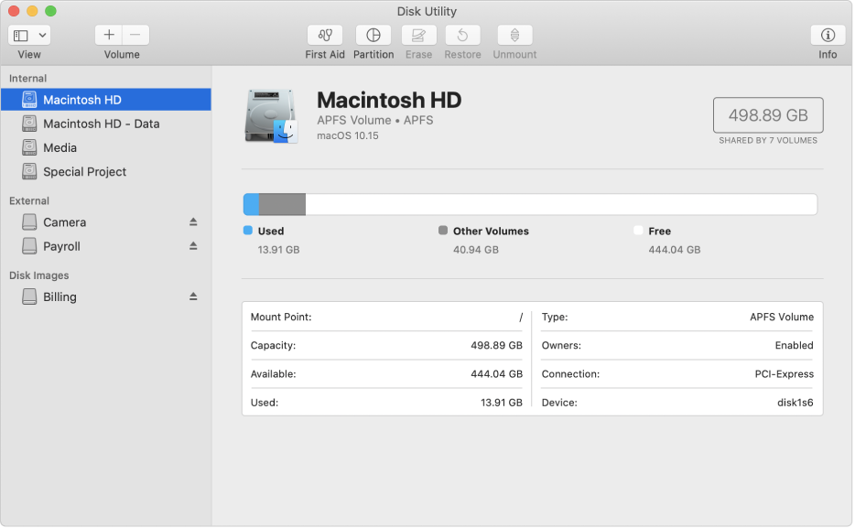Click the storage usage bar

coord(529,204)
